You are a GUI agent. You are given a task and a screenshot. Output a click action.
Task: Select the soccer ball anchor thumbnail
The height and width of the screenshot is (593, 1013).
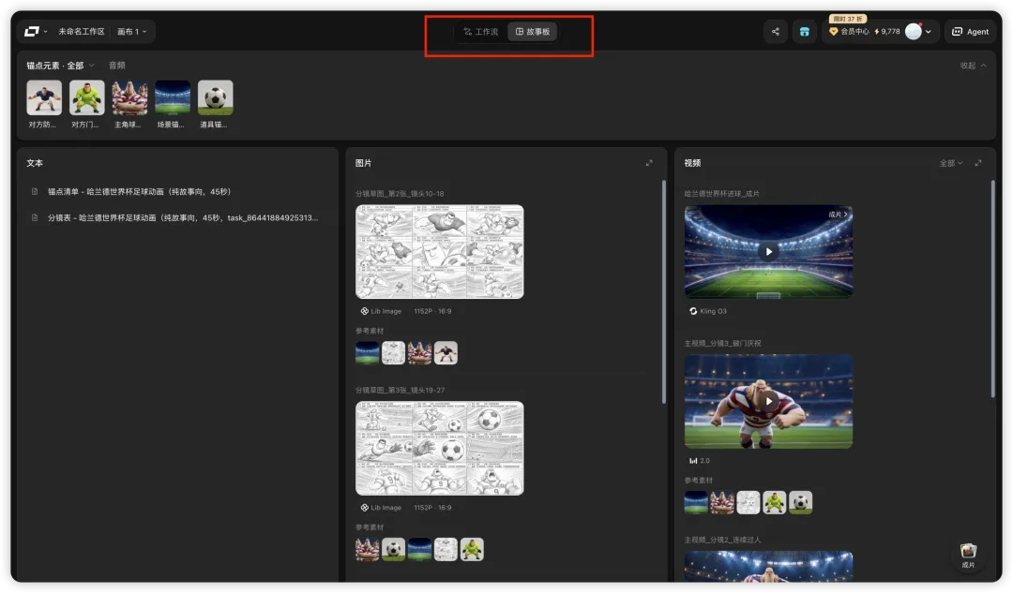tap(215, 97)
